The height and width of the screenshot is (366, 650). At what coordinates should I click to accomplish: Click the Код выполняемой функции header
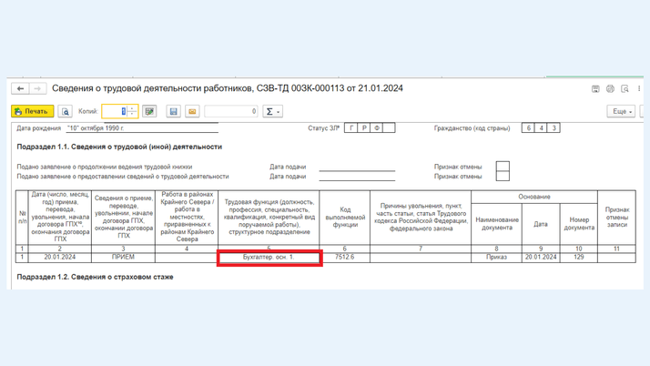tap(344, 218)
